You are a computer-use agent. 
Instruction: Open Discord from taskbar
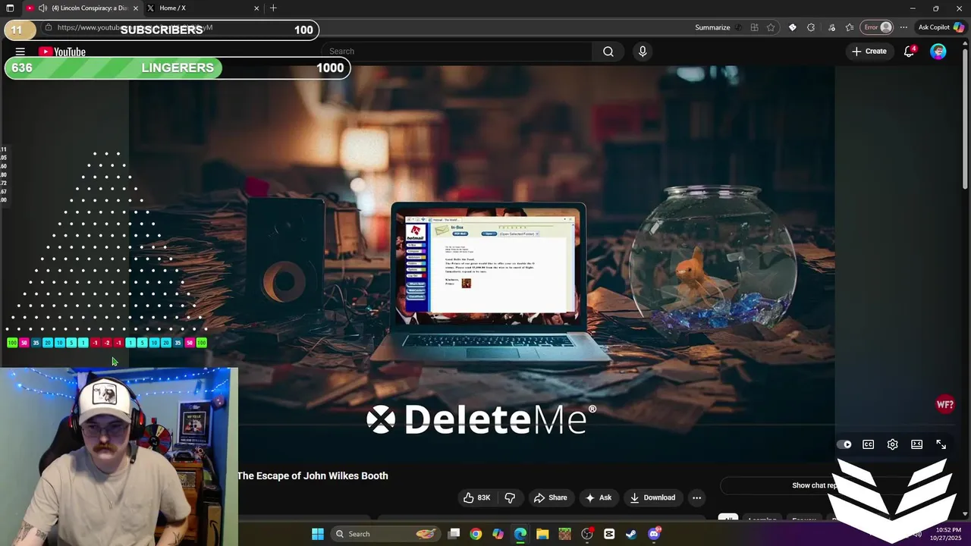[x=654, y=534]
